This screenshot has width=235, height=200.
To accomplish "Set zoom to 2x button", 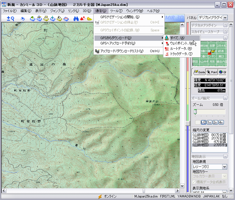I will click(215, 122).
